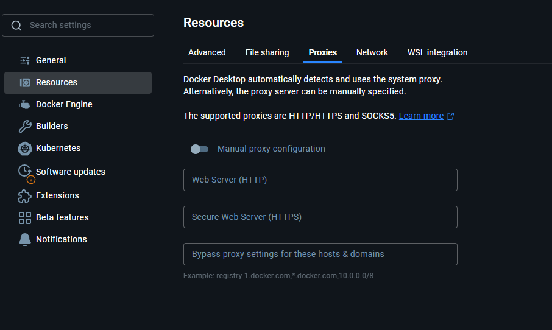Enable Manual proxy configuration toggle

pyautogui.click(x=200, y=149)
